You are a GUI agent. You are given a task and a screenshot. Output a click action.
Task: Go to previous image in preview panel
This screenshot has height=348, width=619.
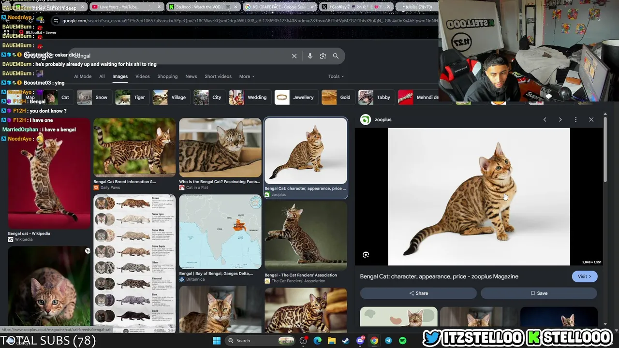pyautogui.click(x=545, y=119)
